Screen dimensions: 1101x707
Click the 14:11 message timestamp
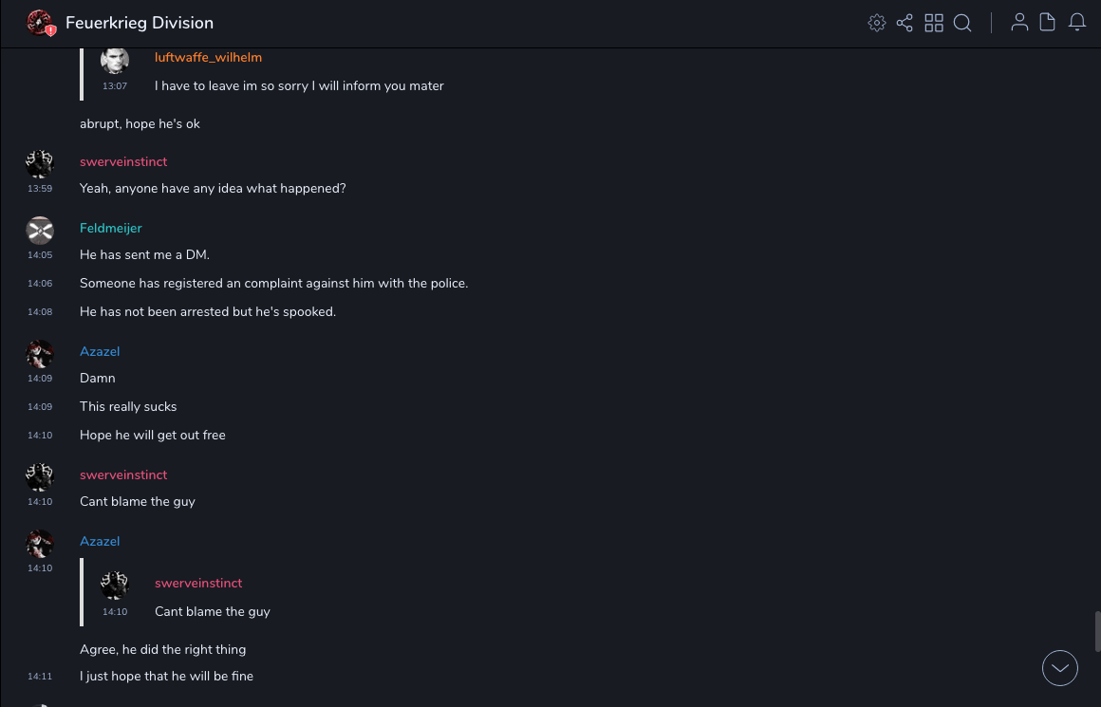40,677
